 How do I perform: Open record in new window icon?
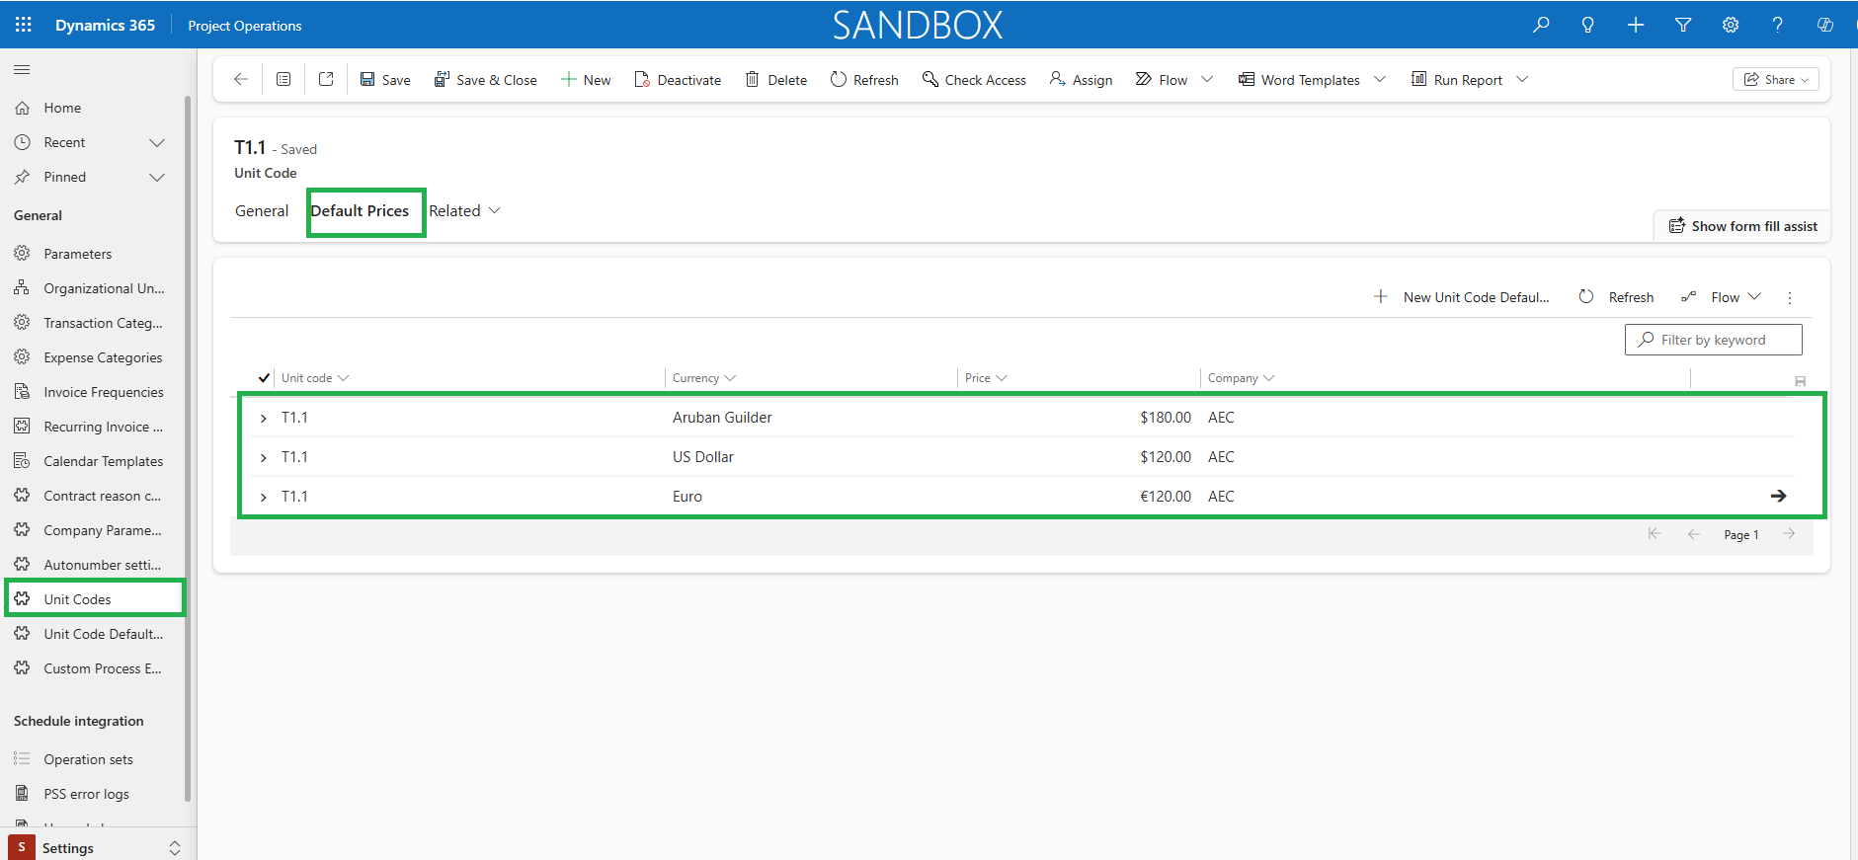pos(326,79)
